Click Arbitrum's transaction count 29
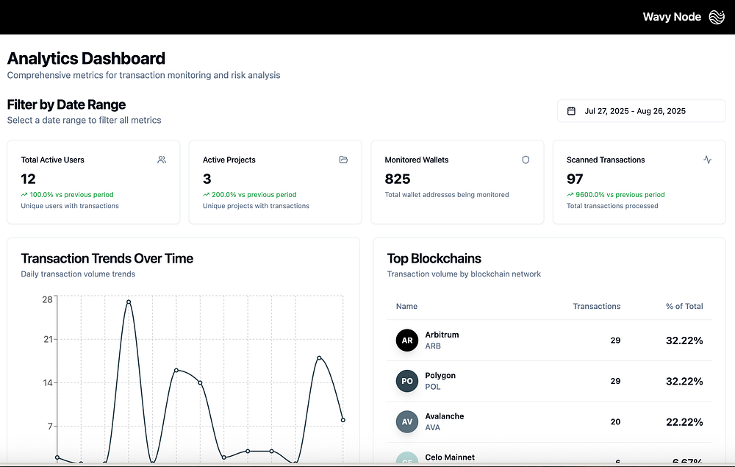This screenshot has width=735, height=467. 615,341
